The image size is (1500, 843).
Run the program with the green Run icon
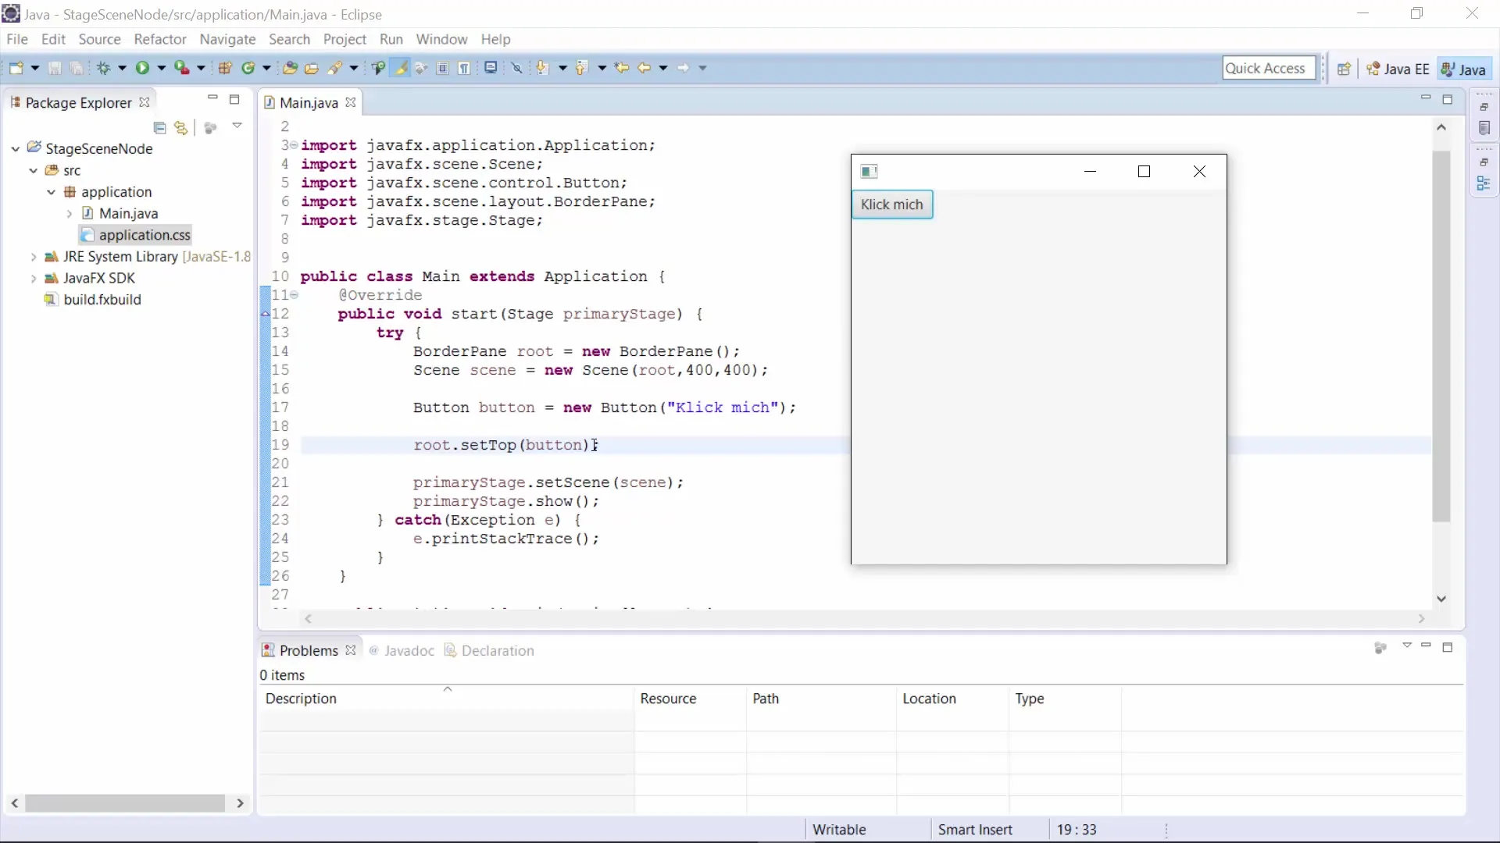click(142, 68)
